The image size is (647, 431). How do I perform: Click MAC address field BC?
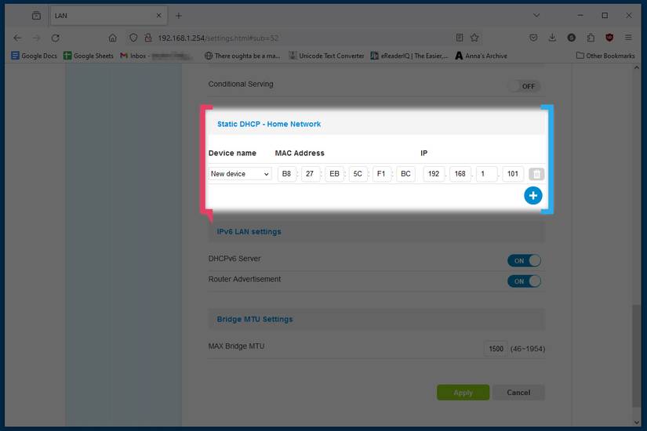point(405,174)
